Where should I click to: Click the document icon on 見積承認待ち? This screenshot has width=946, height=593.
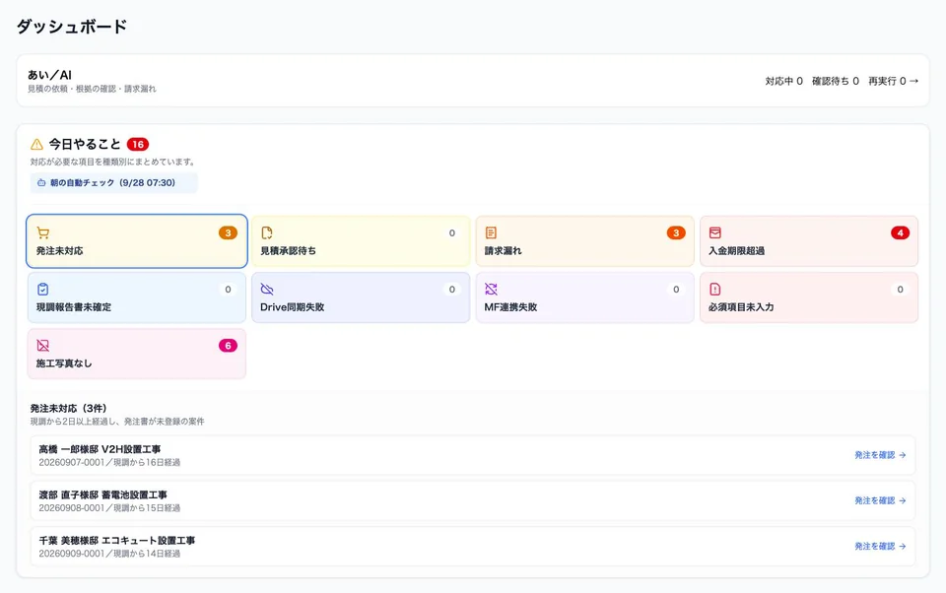(x=267, y=232)
